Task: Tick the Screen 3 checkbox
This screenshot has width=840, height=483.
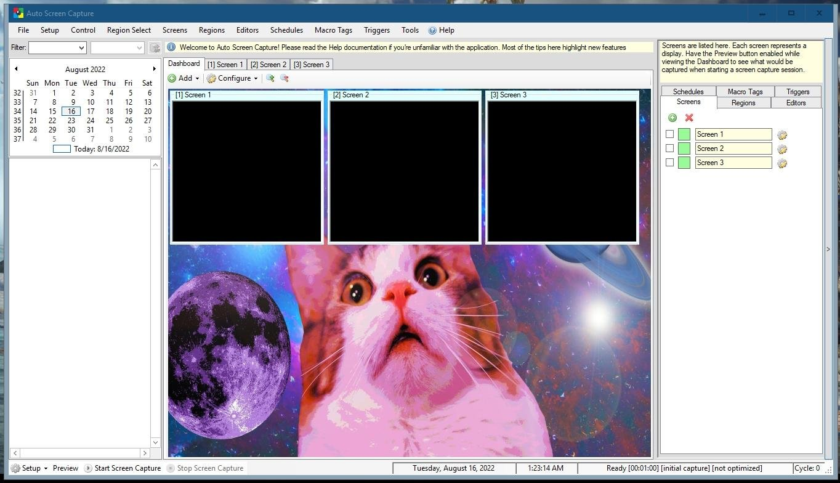Action: pos(669,162)
